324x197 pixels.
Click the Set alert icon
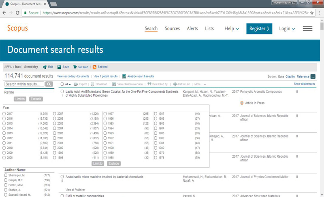pos(75,67)
